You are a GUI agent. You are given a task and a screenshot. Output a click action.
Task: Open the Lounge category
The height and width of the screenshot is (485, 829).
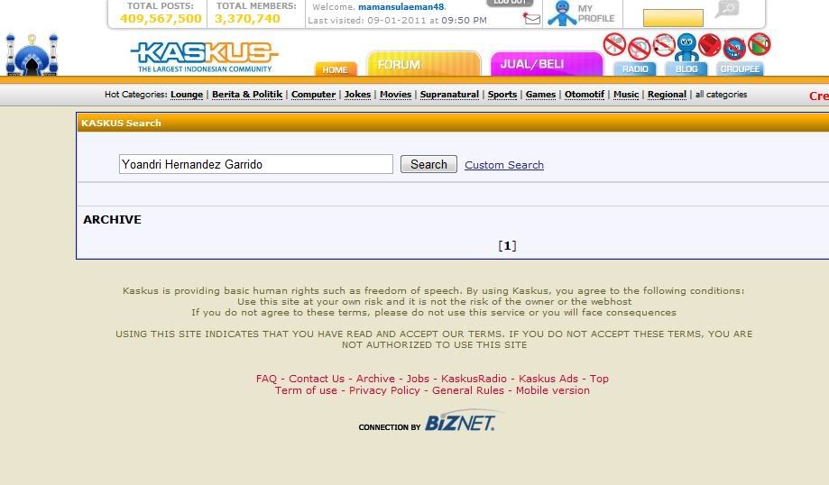pyautogui.click(x=187, y=94)
